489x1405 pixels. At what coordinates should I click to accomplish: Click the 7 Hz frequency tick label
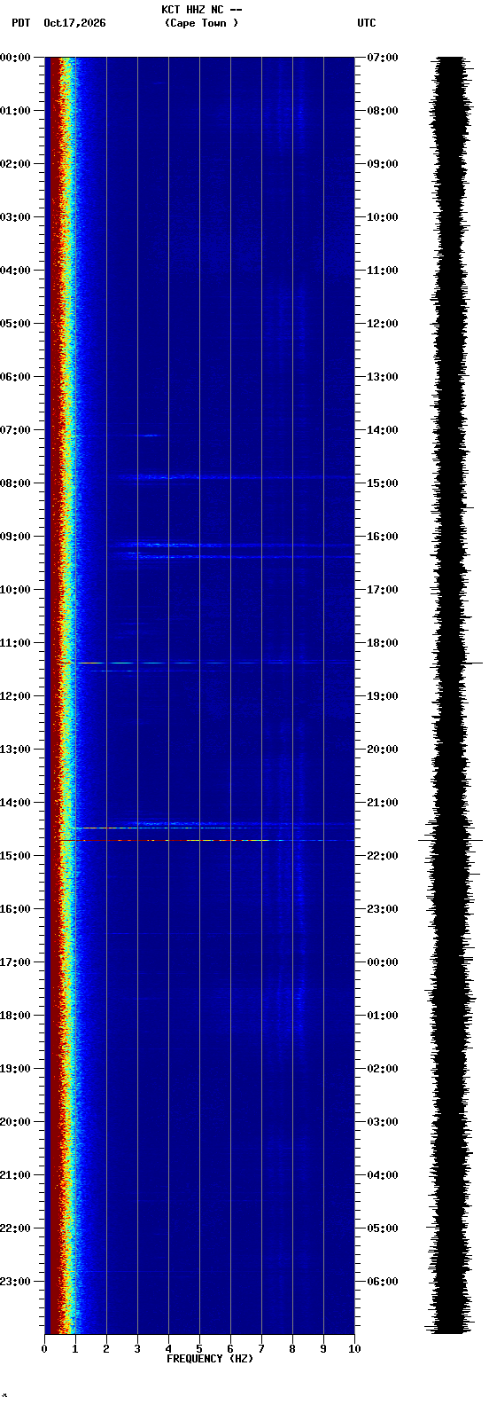click(261, 1349)
